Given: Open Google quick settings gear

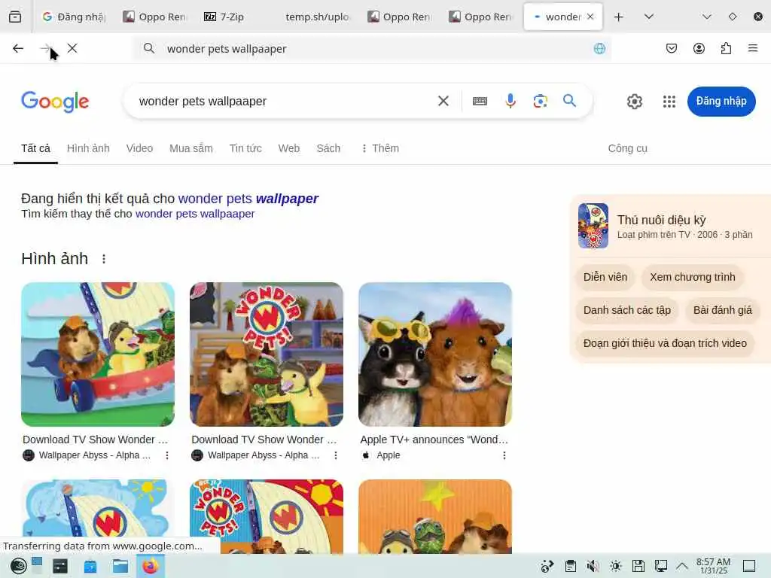Looking at the screenshot, I should (x=634, y=102).
